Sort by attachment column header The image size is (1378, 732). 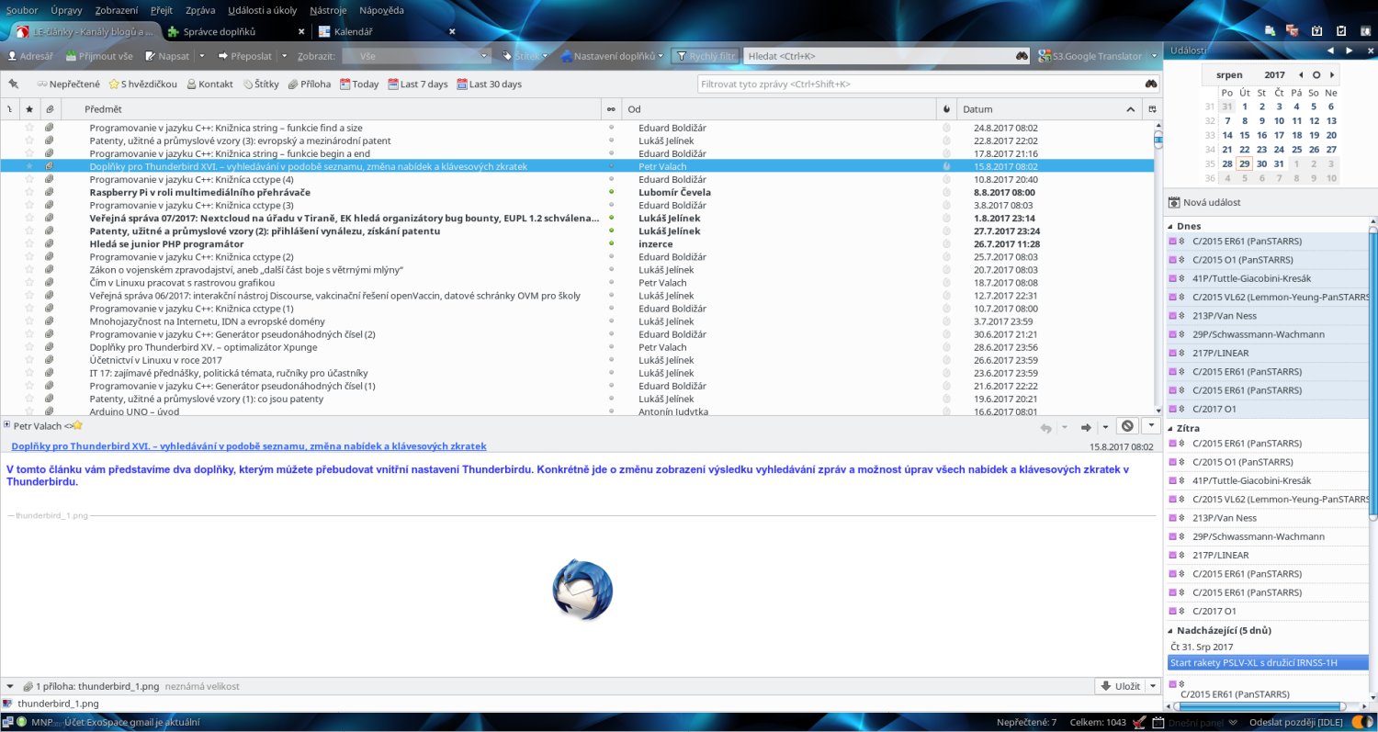click(50, 109)
